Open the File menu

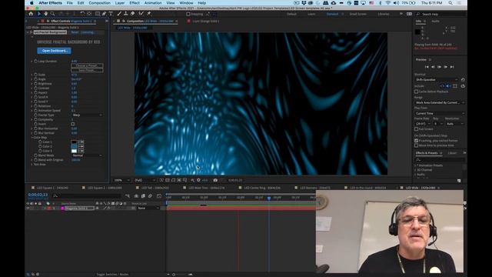click(x=70, y=3)
